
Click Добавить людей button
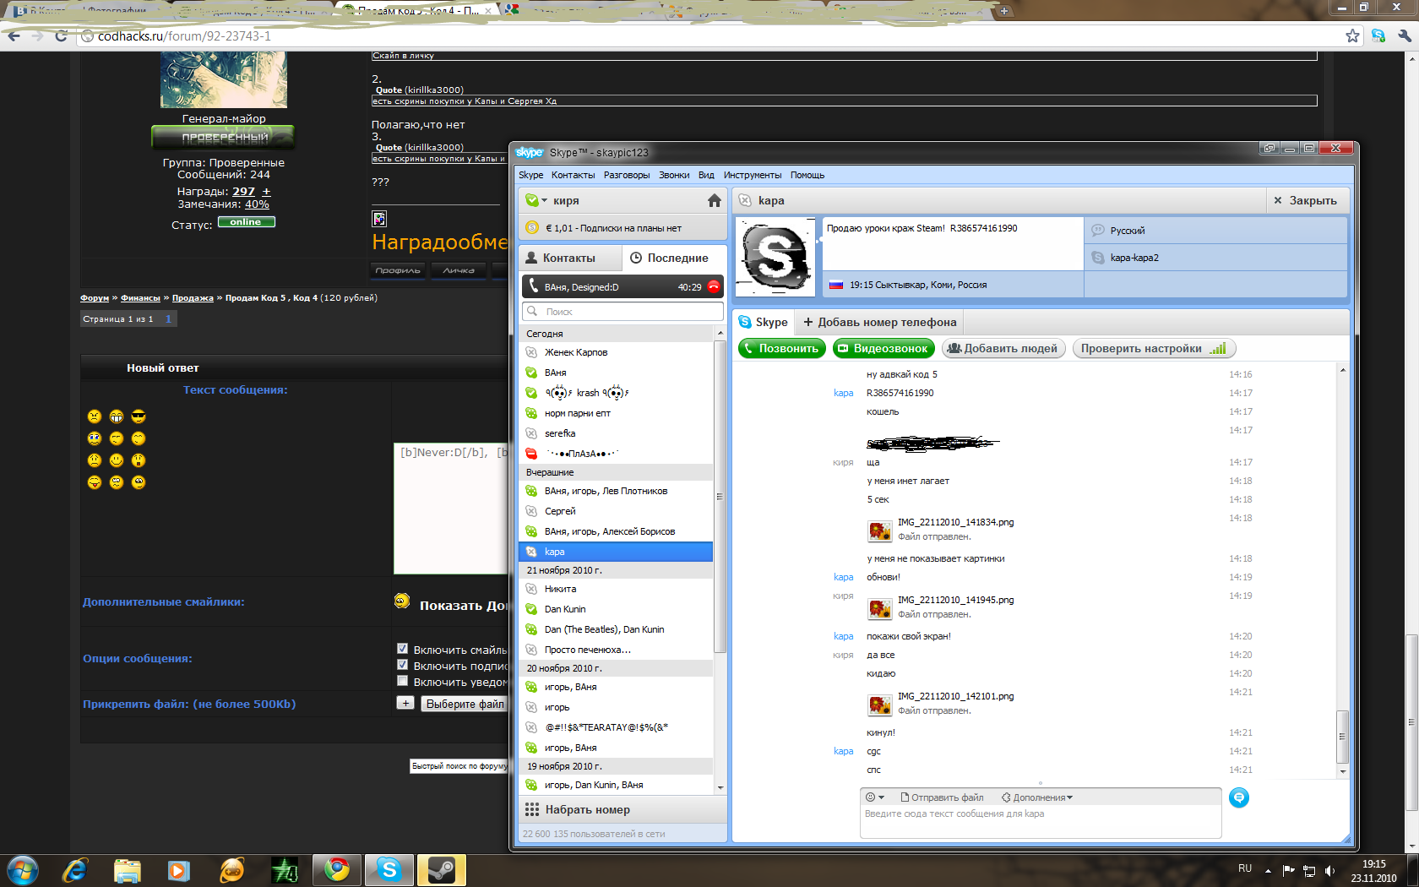(1003, 348)
